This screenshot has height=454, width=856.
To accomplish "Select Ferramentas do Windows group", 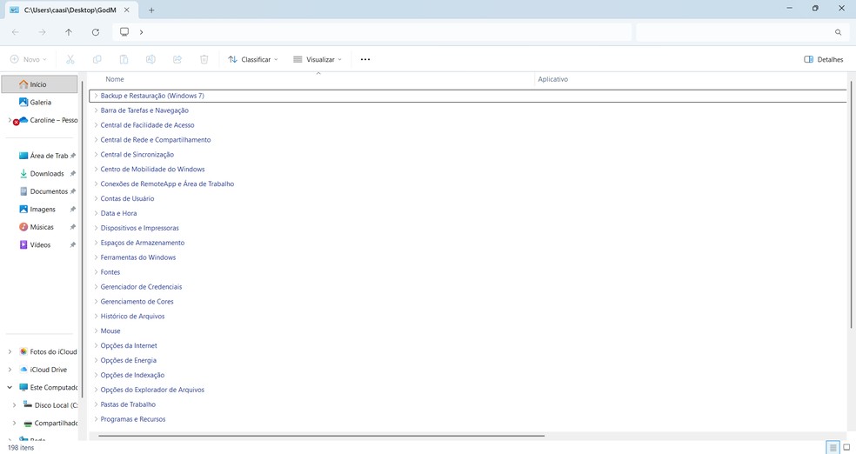I will [x=138, y=257].
